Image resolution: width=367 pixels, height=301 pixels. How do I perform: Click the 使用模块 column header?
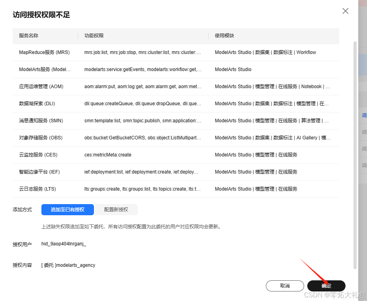[224, 36]
